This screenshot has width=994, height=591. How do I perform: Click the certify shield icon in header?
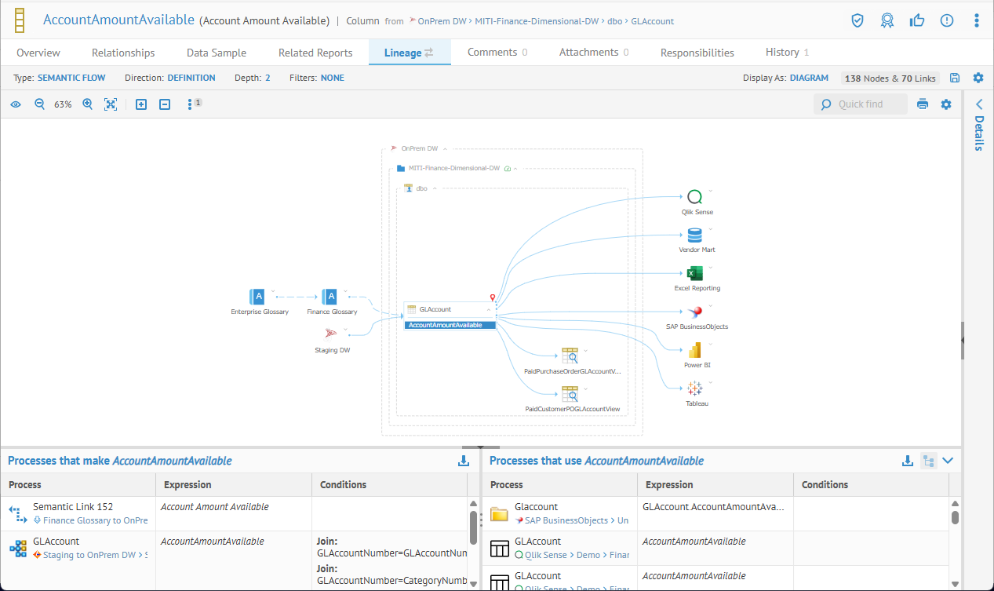[x=857, y=20]
